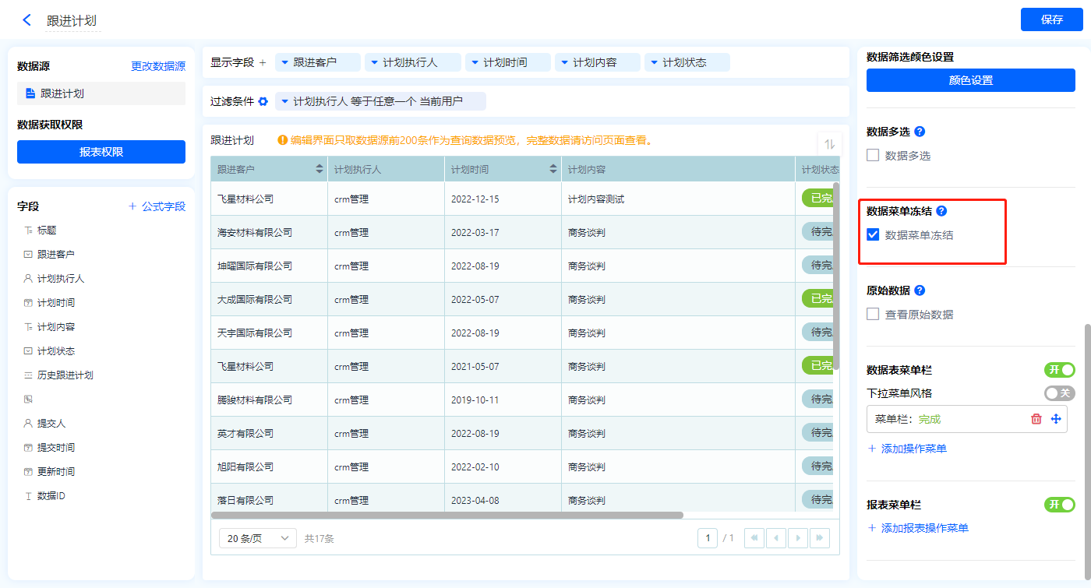The width and height of the screenshot is (1091, 588).
Task: Click the red delete icon for 菜单栏 完成
Action: click(x=1036, y=419)
